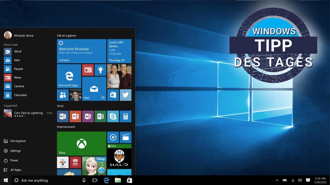Click the volume speaker tray icon
Screen dimensions: 330x185
point(300,180)
